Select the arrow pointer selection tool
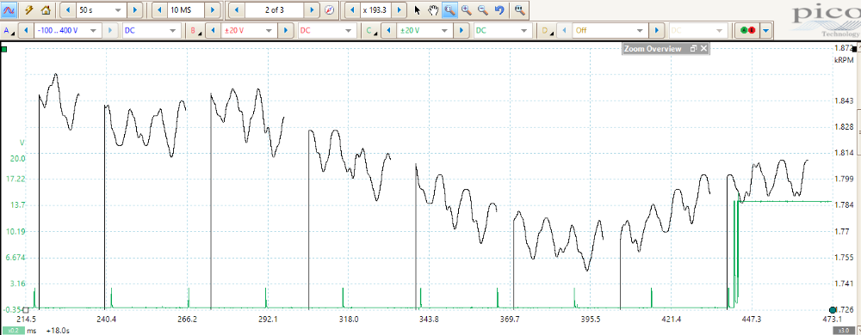Image resolution: width=861 pixels, height=335 pixels. (418, 9)
